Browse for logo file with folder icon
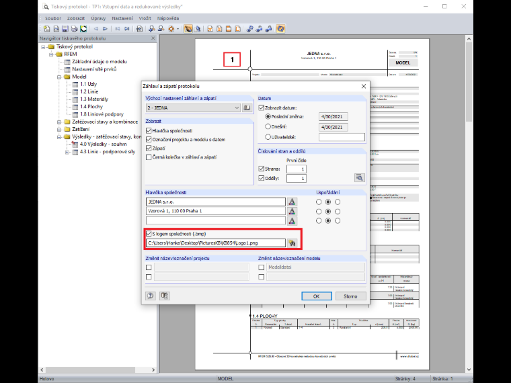 (x=292, y=243)
